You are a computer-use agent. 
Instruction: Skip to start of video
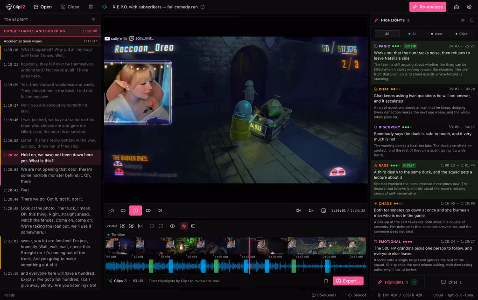point(112,210)
